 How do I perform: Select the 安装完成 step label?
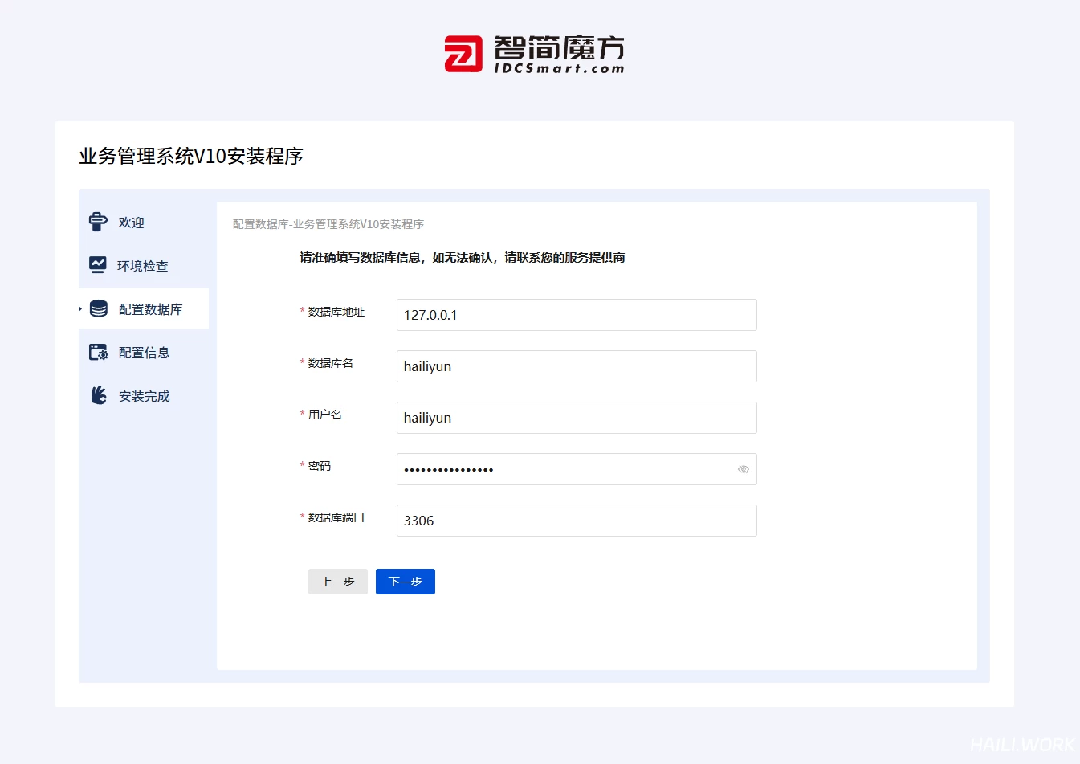click(x=145, y=396)
